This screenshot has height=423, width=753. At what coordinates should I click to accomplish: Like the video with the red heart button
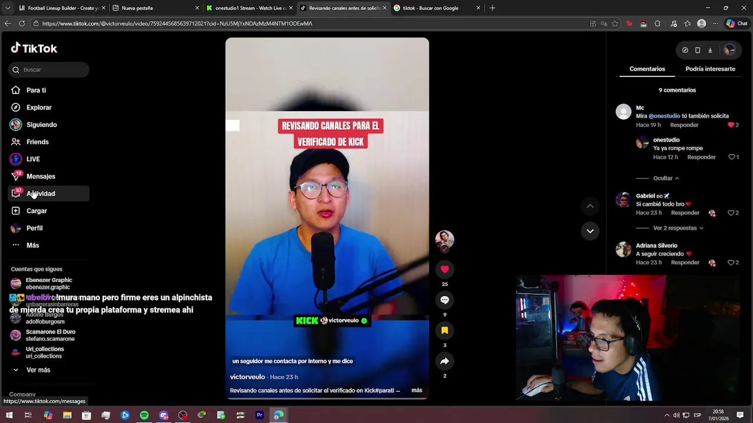(x=445, y=269)
